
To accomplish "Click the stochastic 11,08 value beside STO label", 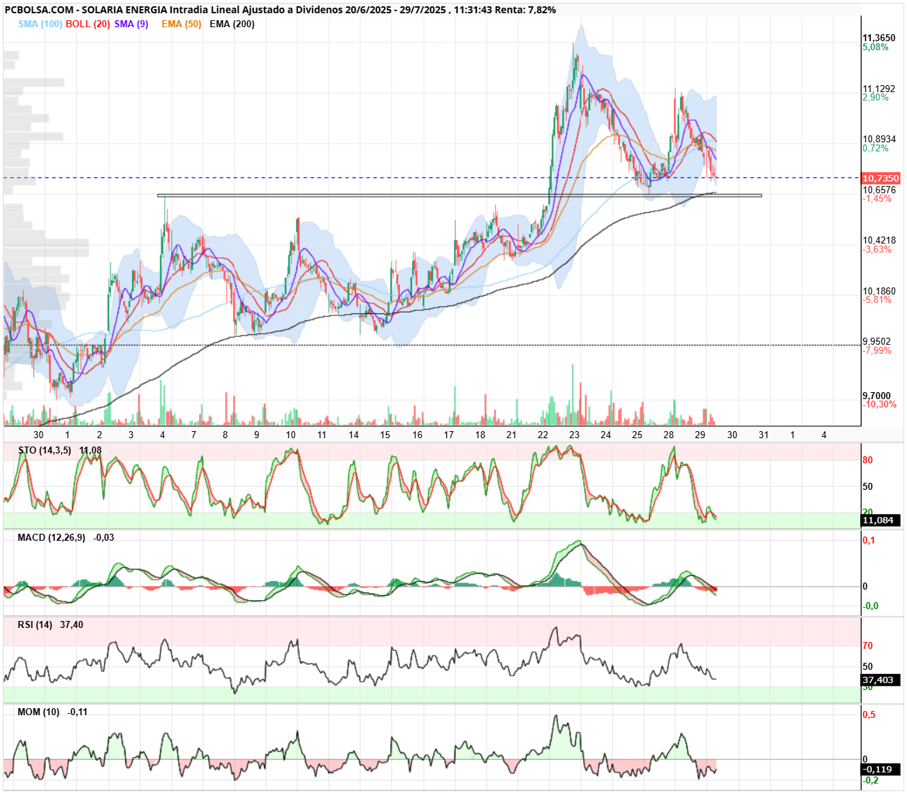I will 90,450.
